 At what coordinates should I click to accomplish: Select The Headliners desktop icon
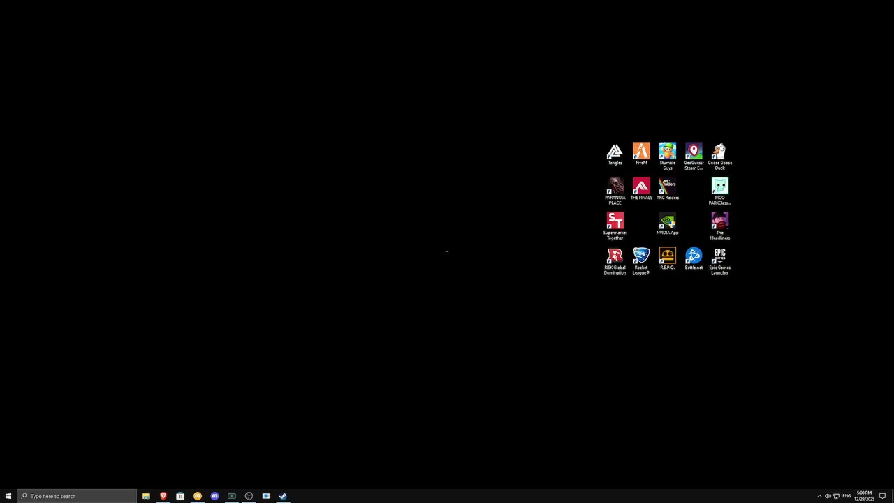tap(720, 227)
